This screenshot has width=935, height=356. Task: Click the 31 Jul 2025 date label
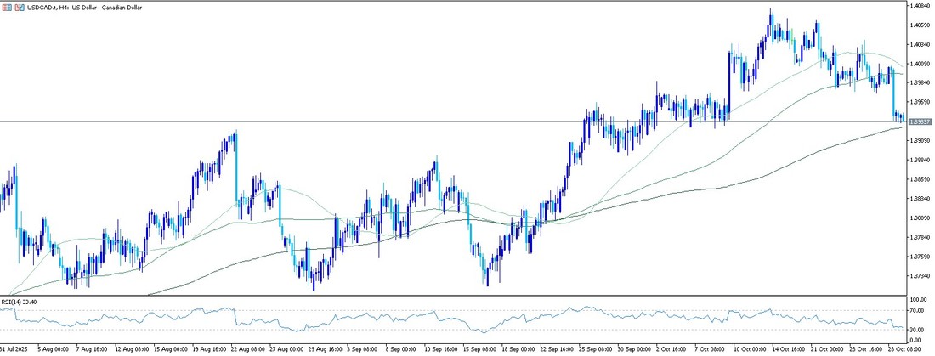15,349
